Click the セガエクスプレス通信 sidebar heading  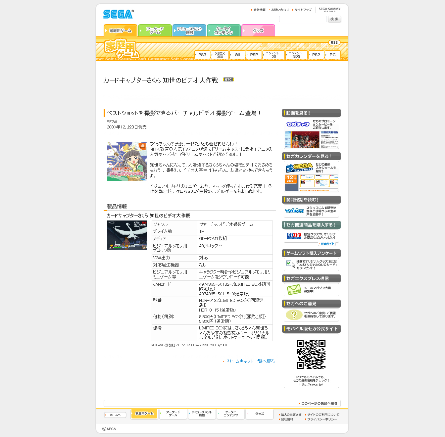pos(311,278)
